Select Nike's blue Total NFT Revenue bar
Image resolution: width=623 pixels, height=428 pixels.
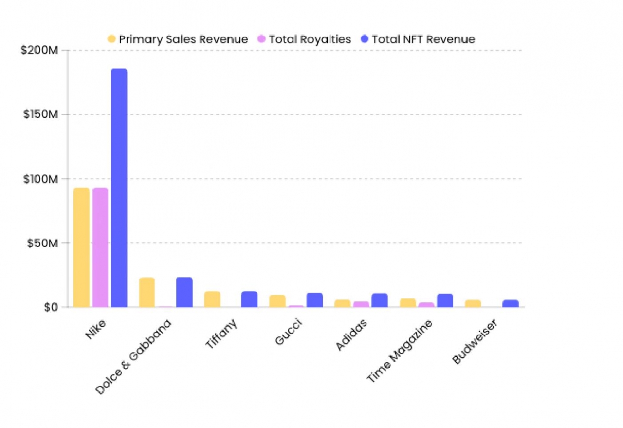click(119, 187)
